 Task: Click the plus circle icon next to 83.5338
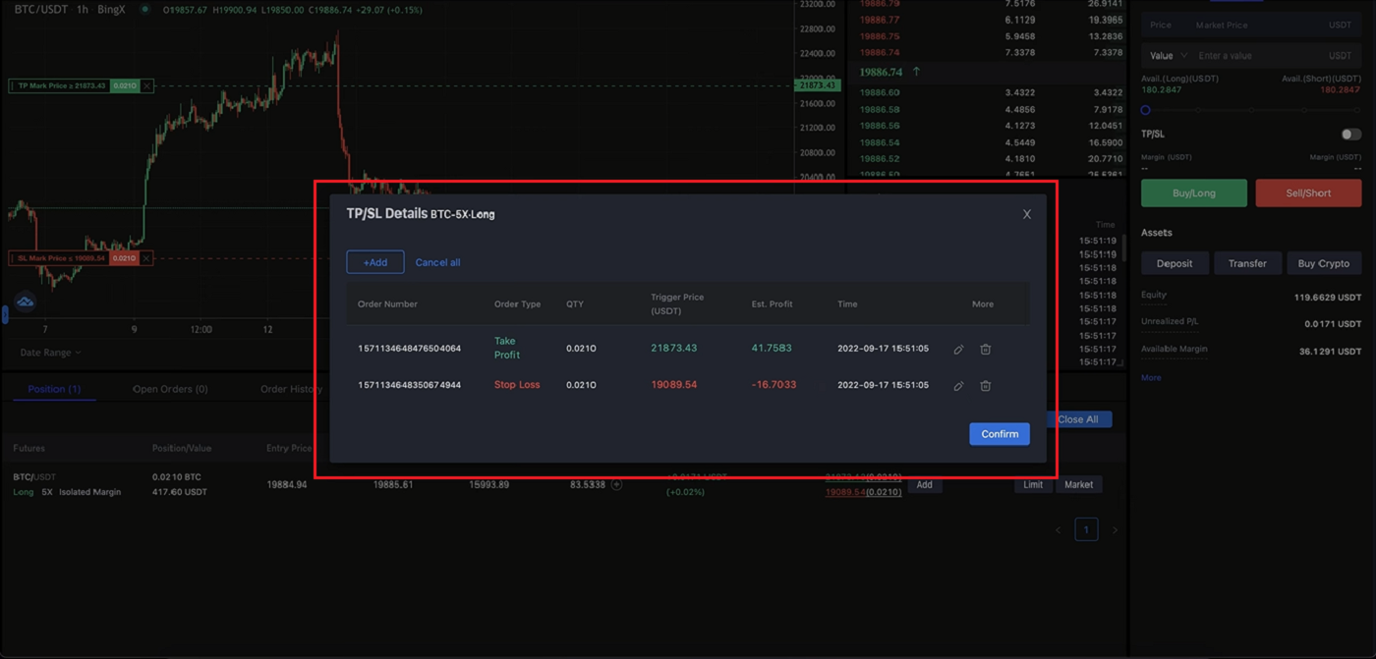615,483
